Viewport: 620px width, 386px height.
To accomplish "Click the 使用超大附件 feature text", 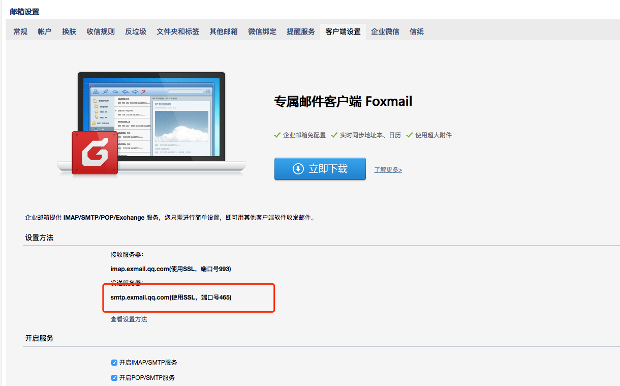I will [x=433, y=135].
